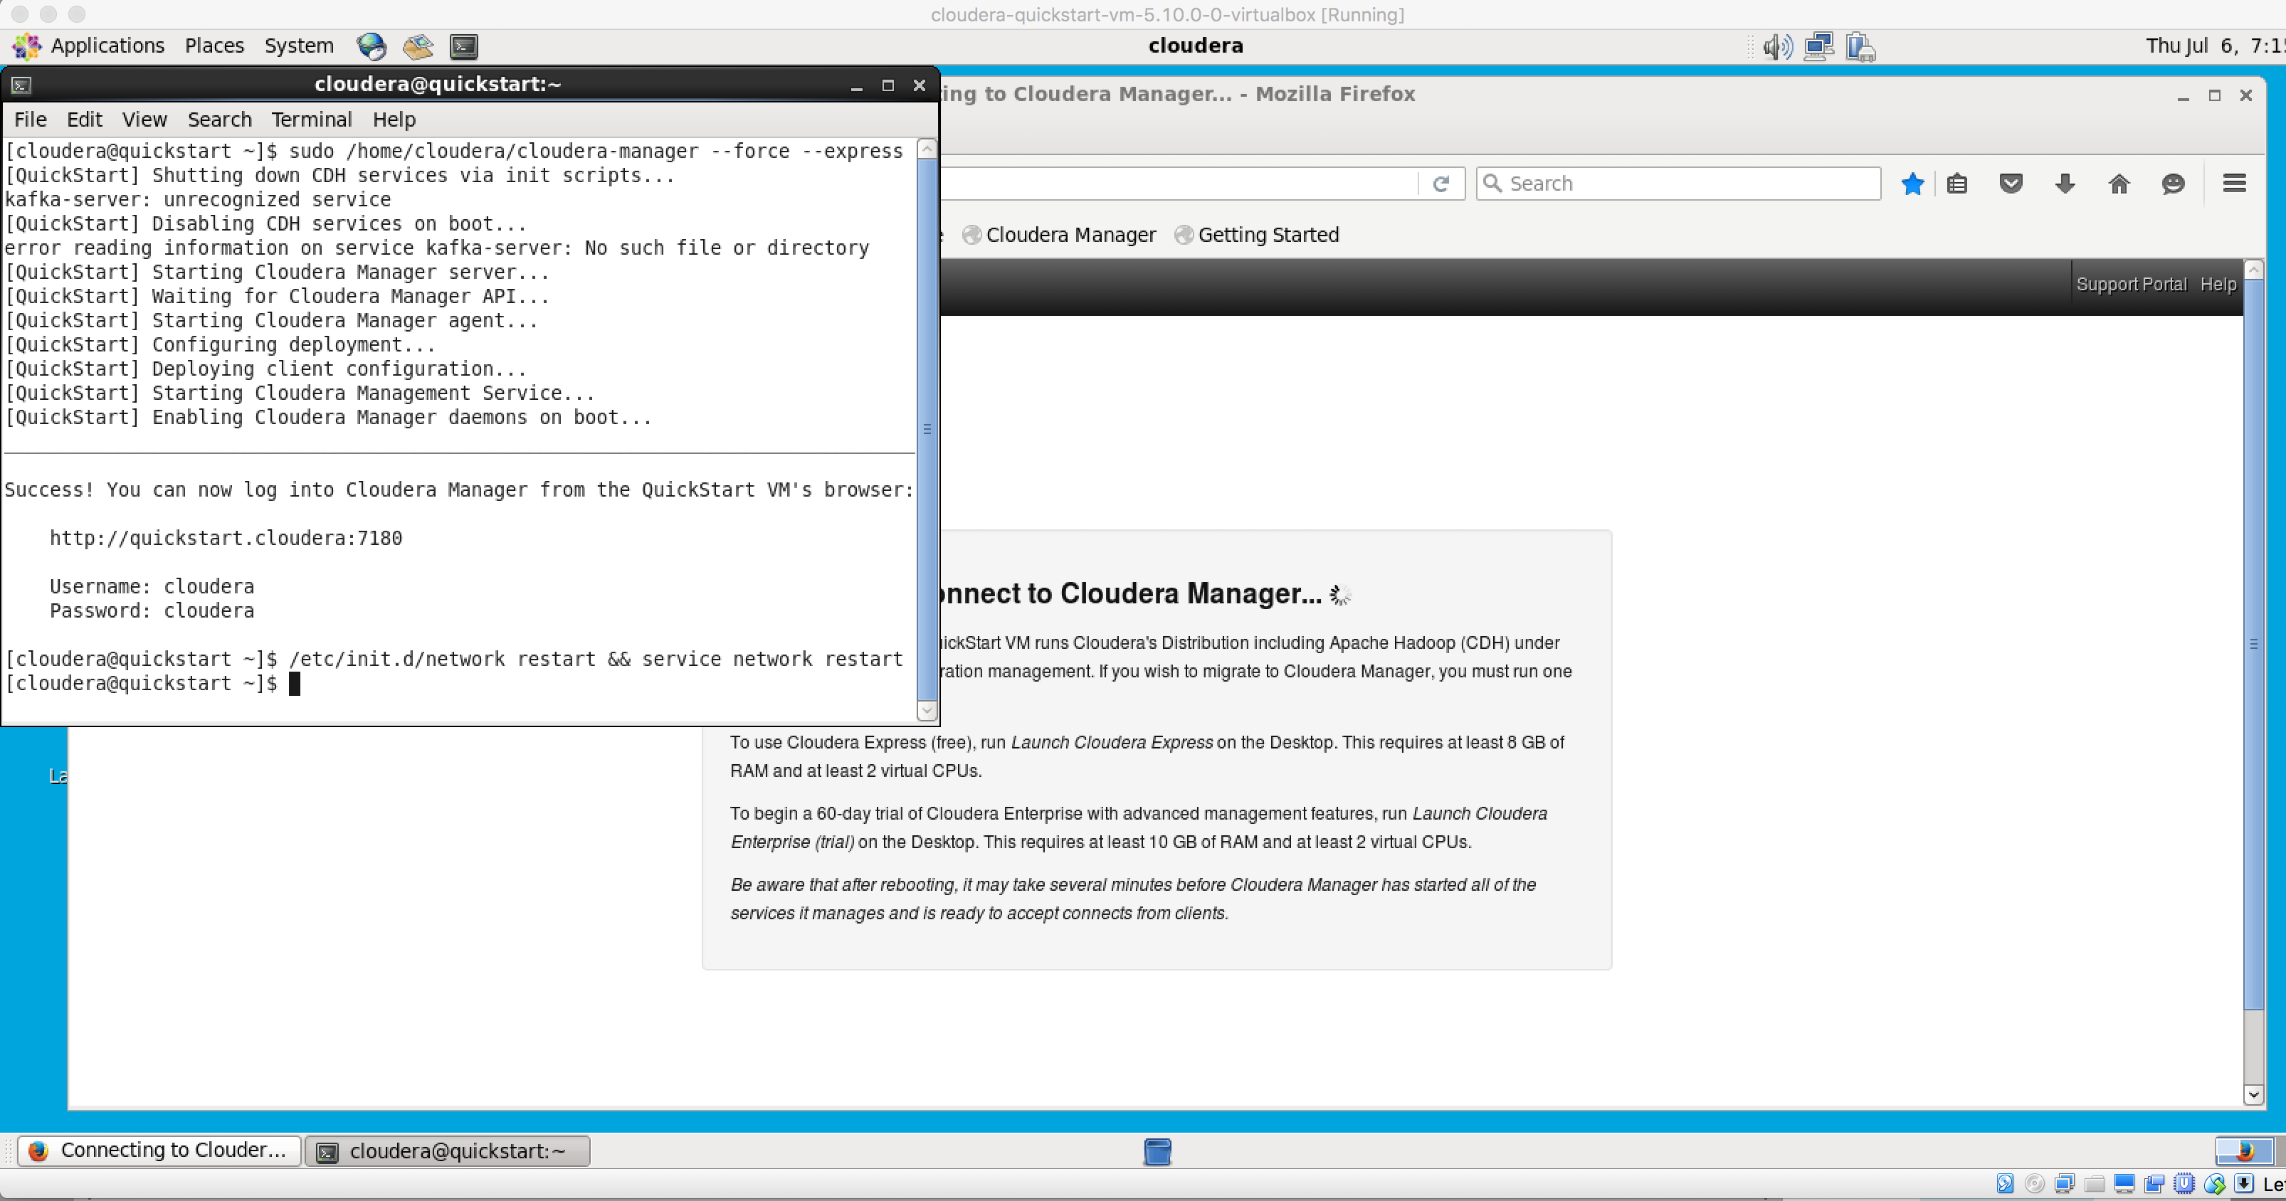Open the Applications menu
Screen dimensions: 2286x1201
[107, 46]
